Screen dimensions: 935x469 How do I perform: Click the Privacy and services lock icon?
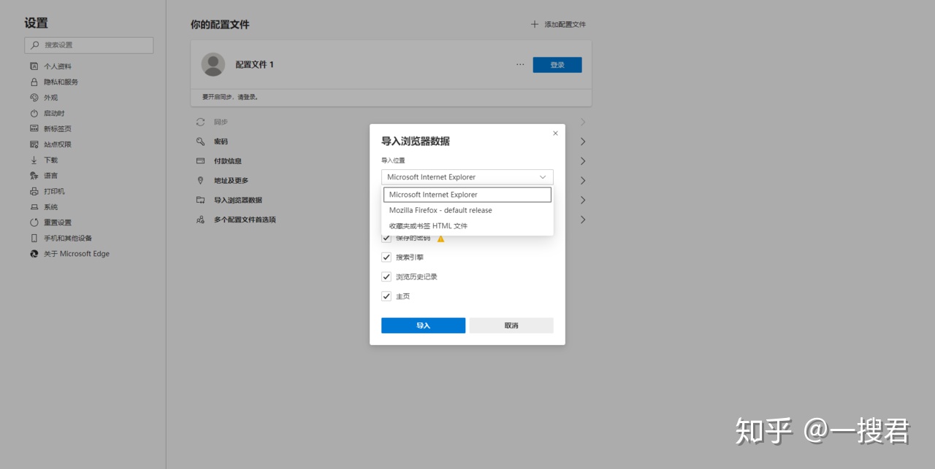34,82
